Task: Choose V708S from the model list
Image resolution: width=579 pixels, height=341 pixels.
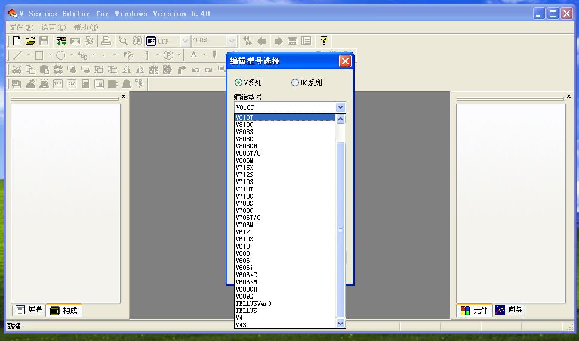Action: [x=244, y=203]
